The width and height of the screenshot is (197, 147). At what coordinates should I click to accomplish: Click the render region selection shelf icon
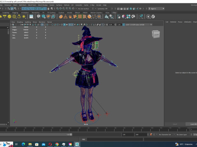[141, 17]
